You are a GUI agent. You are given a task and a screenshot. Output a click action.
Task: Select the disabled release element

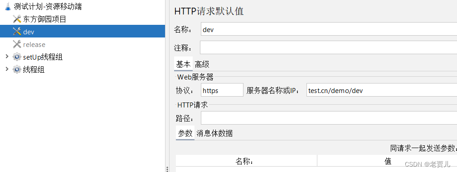pos(34,45)
